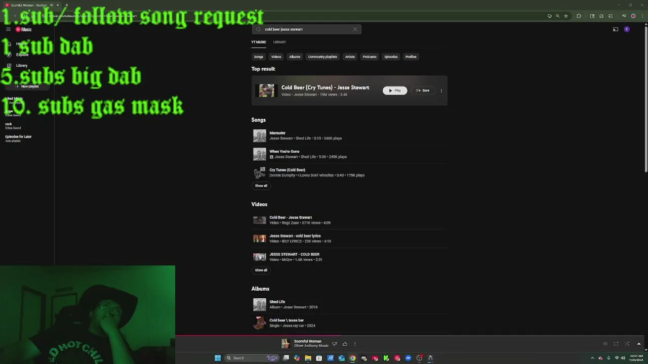Switch to the LIBRARY search tab
Viewport: 648px width, 364px height.
(x=279, y=42)
